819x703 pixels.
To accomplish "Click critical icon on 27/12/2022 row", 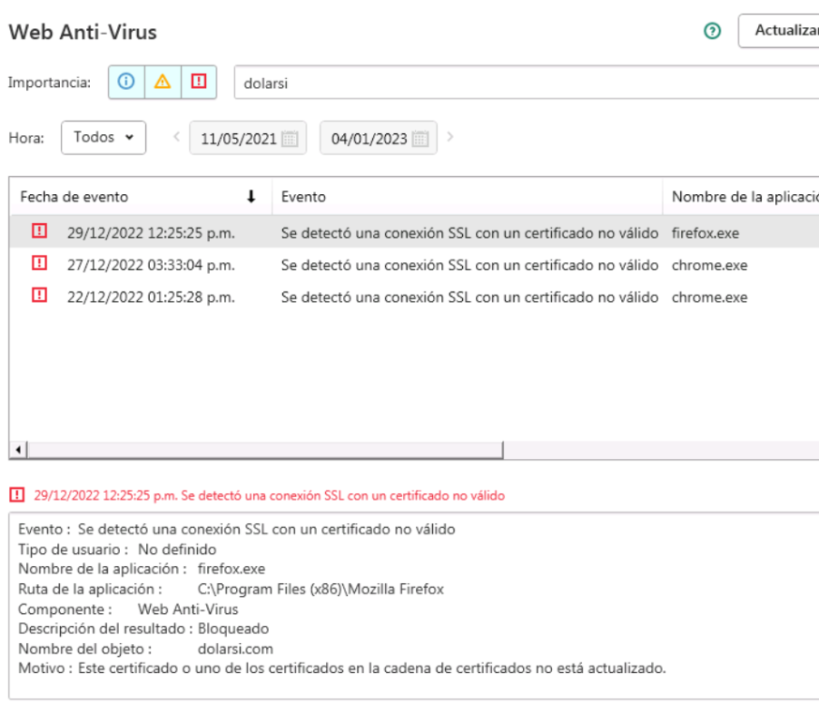I will pyautogui.click(x=39, y=262).
